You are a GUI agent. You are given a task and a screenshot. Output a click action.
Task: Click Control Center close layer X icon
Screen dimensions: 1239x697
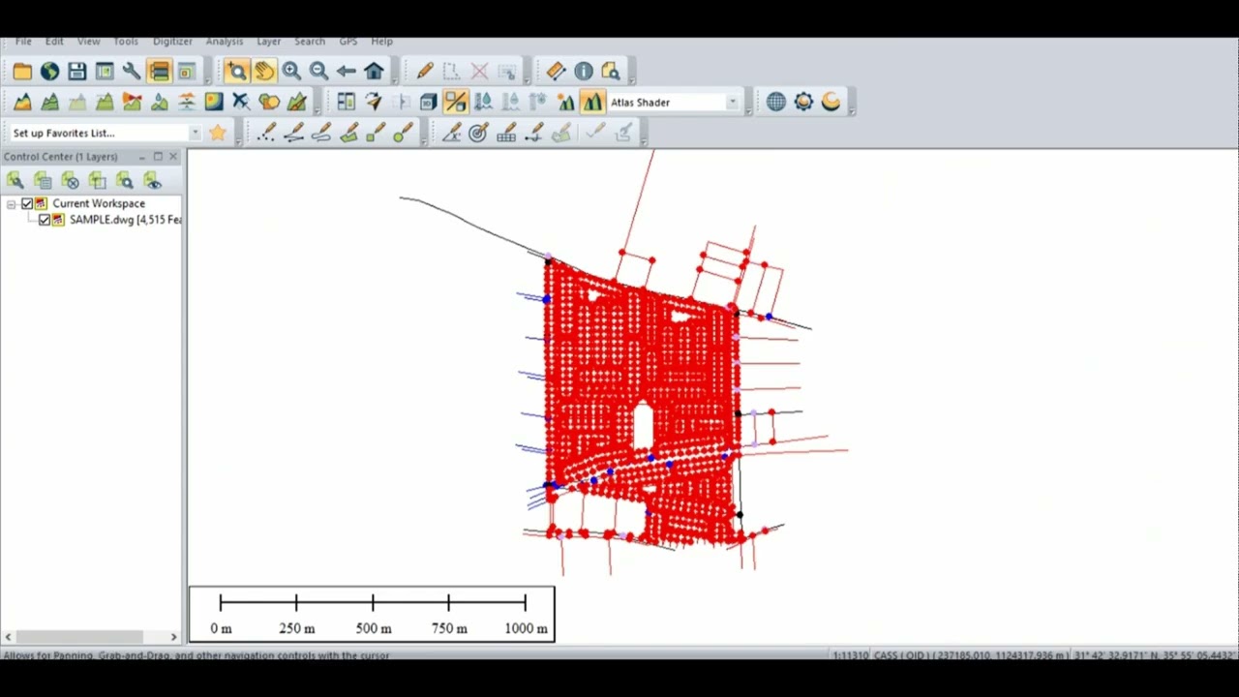(x=70, y=180)
